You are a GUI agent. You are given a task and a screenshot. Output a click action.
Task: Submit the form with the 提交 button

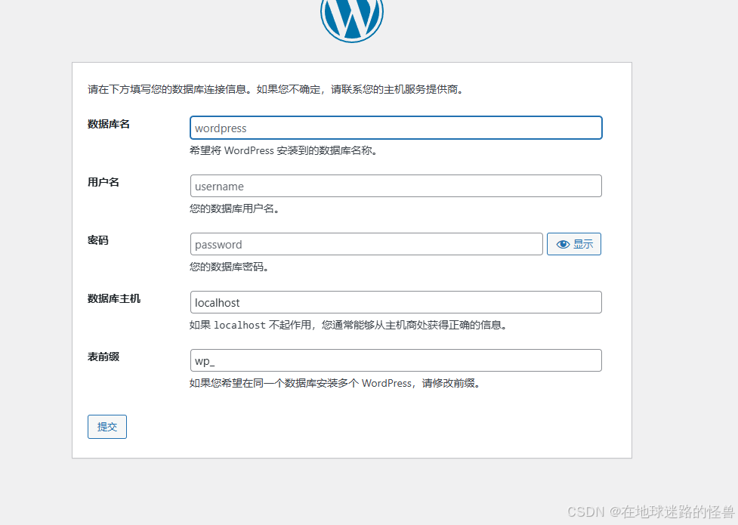pyautogui.click(x=107, y=427)
